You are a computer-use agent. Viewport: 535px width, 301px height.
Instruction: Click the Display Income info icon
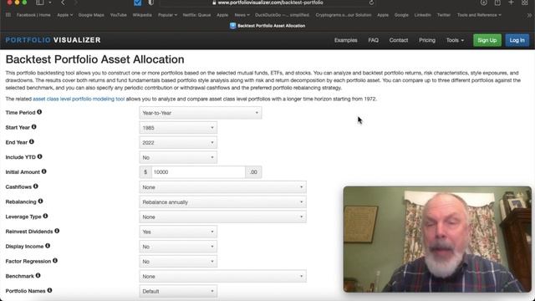pos(48,246)
